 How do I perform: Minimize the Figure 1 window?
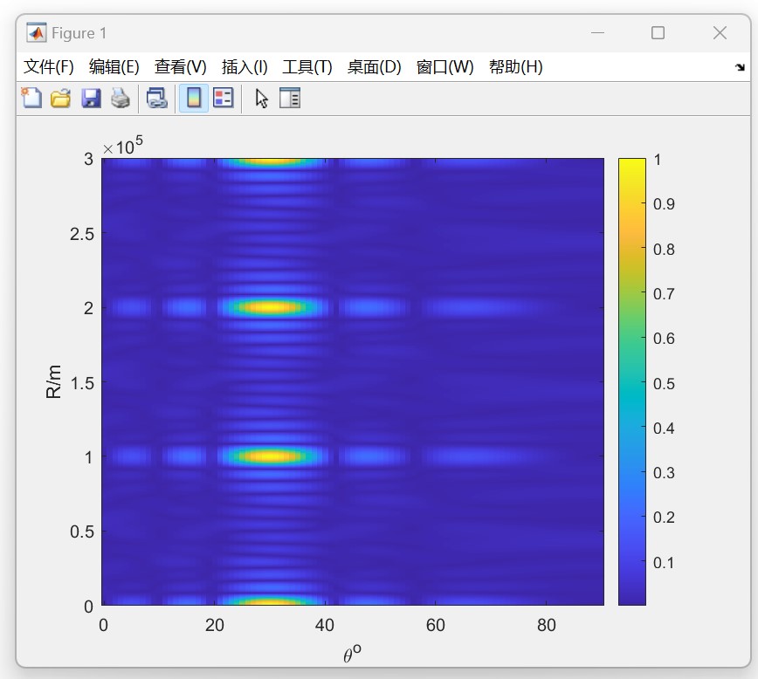tap(598, 33)
